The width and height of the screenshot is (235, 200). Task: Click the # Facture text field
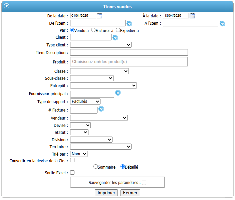pos(84,110)
